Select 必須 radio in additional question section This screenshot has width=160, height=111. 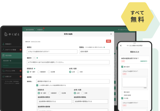coord(75,93)
